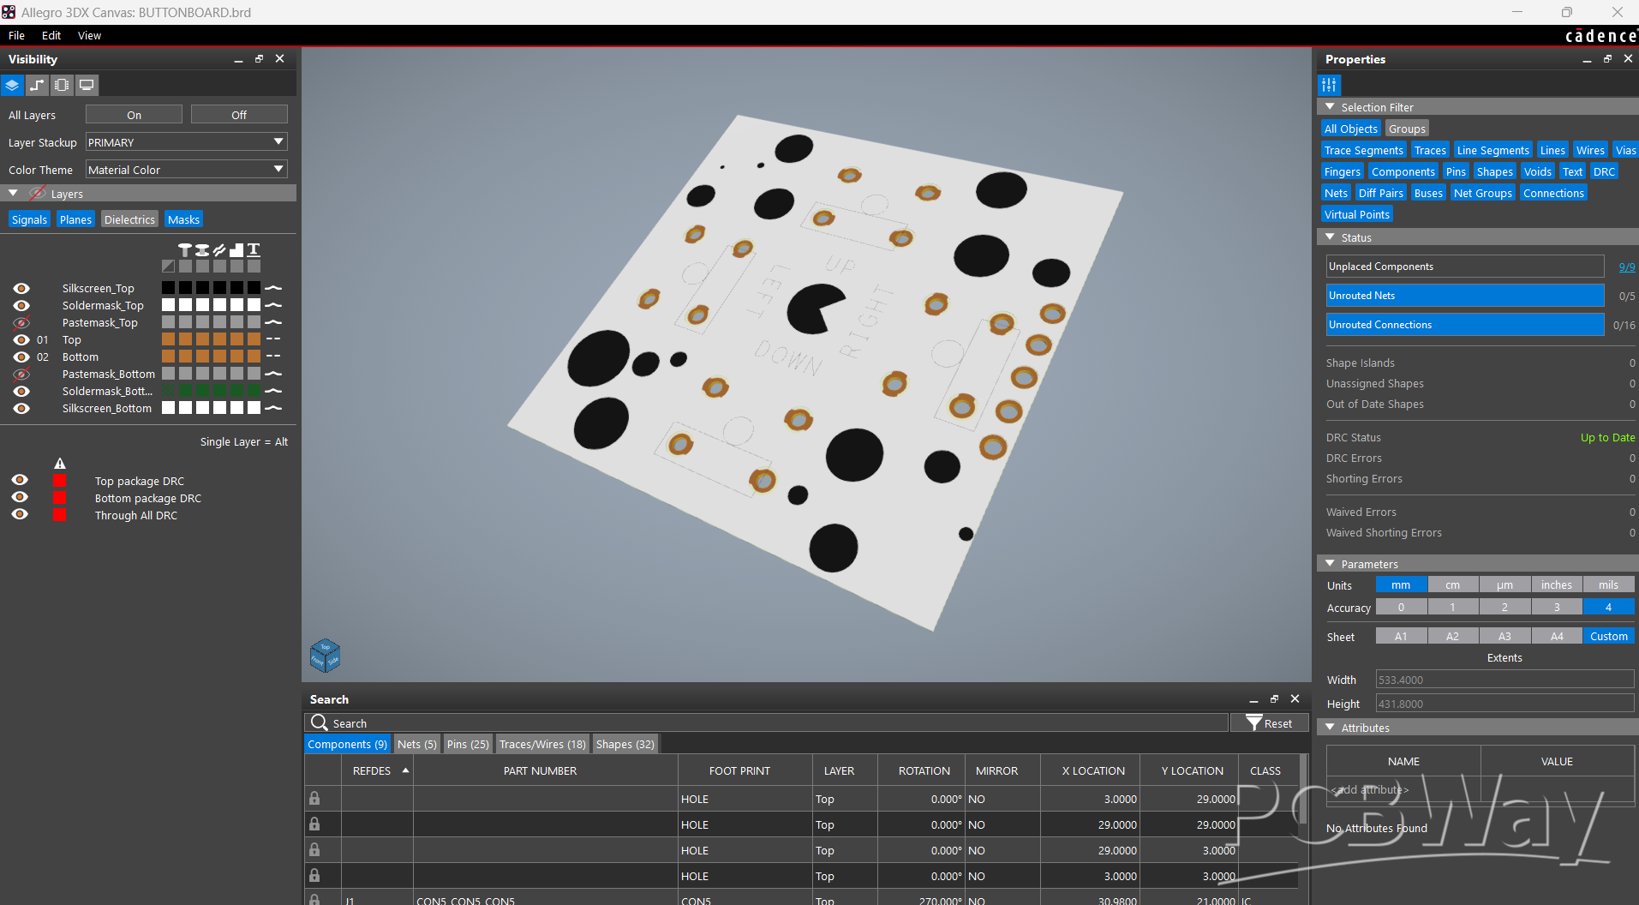The height and width of the screenshot is (905, 1639).
Task: Click the Search input field
Action: pyautogui.click(x=771, y=723)
